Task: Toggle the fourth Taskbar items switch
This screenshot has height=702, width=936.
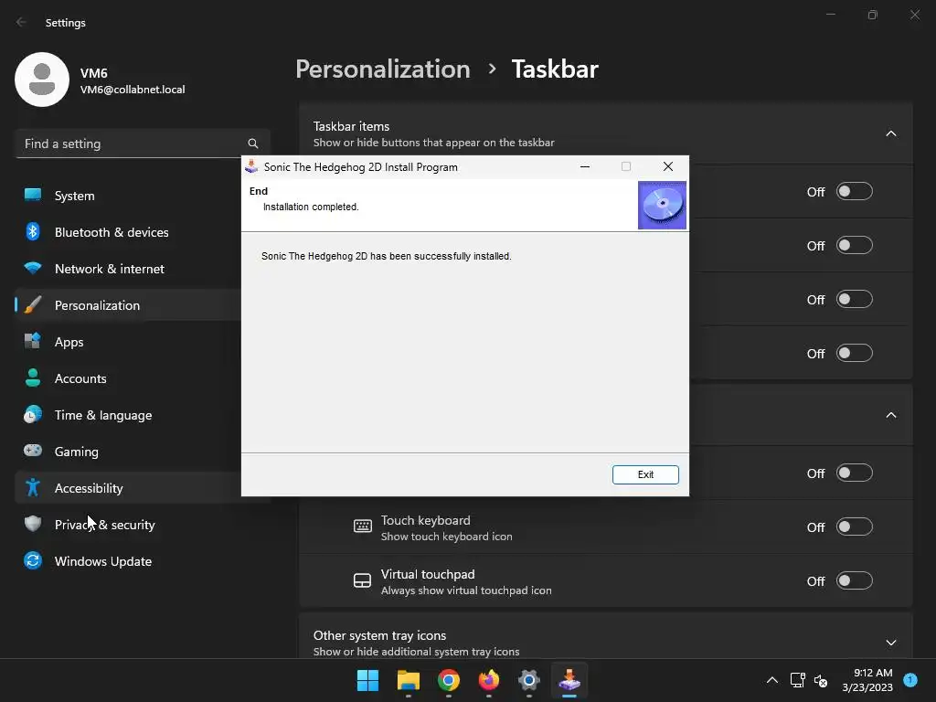Action: [x=855, y=353]
